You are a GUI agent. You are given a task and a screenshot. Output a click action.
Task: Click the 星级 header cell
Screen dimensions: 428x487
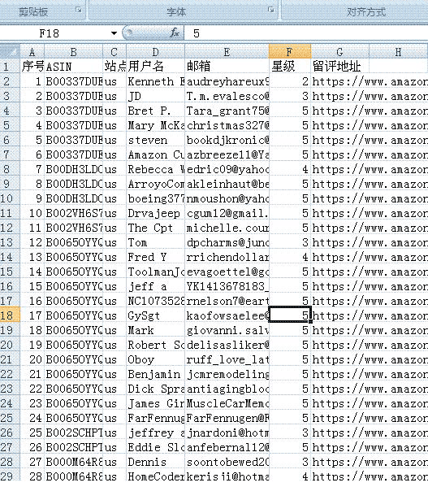click(x=290, y=66)
